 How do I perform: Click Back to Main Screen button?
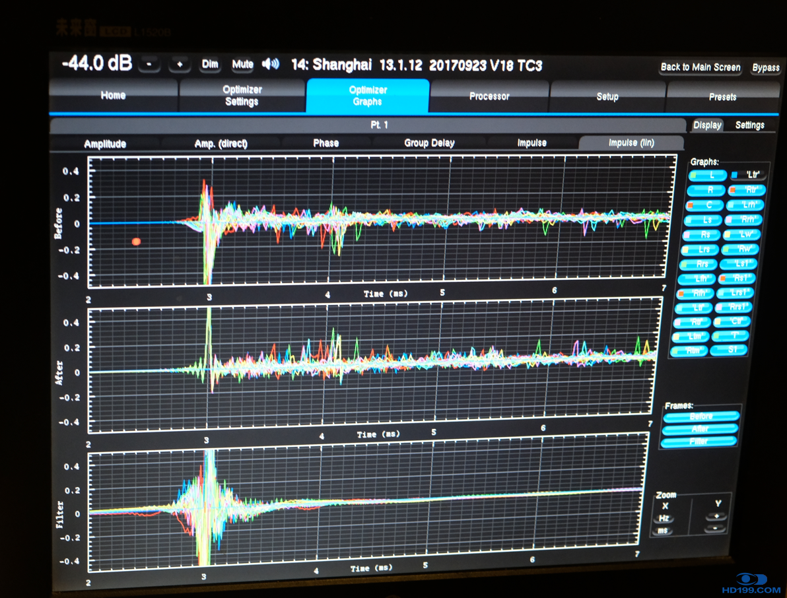pos(701,67)
